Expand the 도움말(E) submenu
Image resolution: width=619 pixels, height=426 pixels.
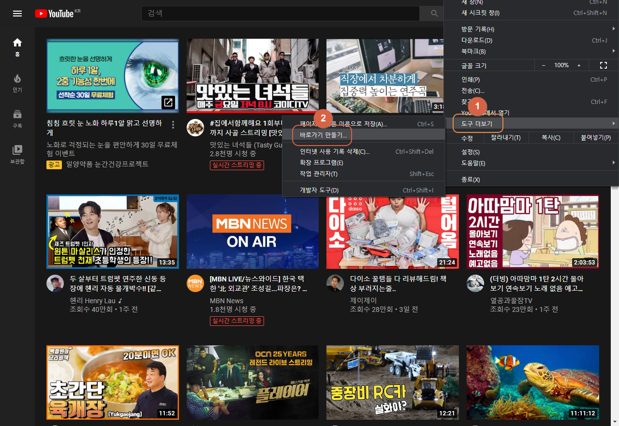pos(531,163)
